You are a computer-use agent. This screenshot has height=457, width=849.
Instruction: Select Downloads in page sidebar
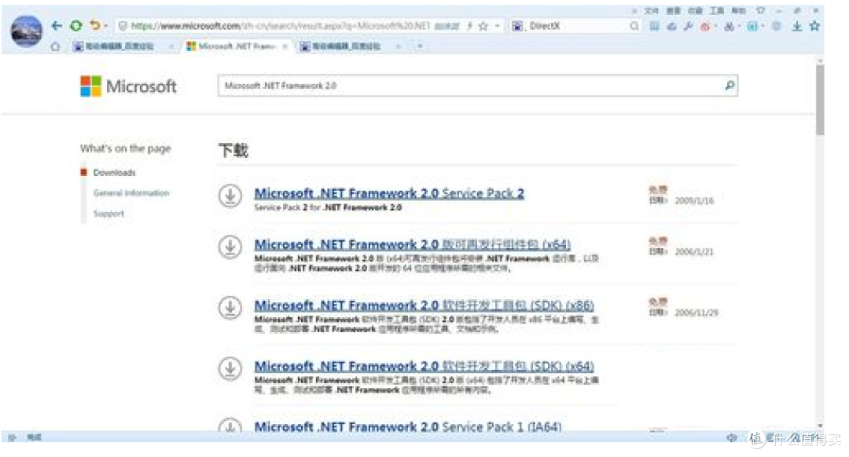(x=114, y=173)
